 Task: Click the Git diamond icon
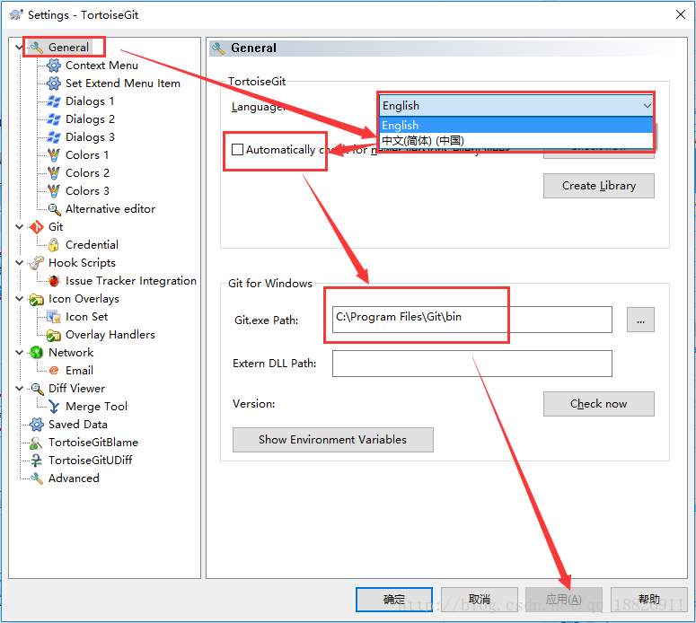tap(37, 227)
